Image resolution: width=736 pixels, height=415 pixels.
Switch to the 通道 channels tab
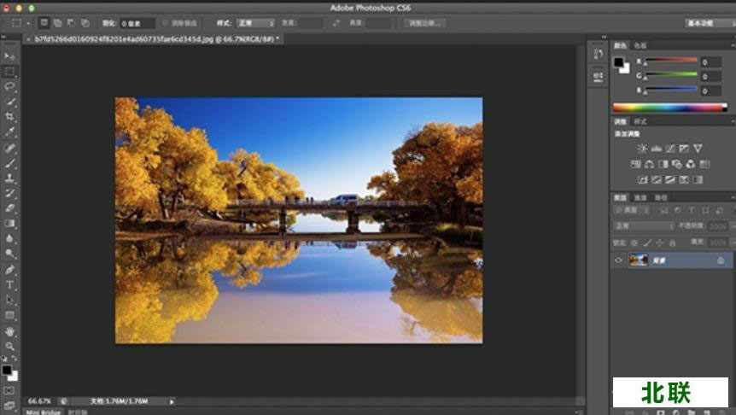(640, 197)
